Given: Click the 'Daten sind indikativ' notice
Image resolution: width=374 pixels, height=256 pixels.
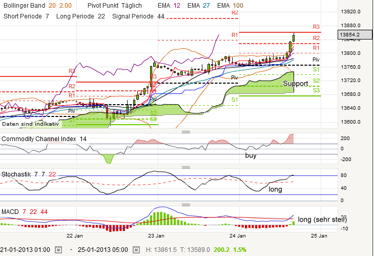Looking at the screenshot, I should [x=30, y=124].
